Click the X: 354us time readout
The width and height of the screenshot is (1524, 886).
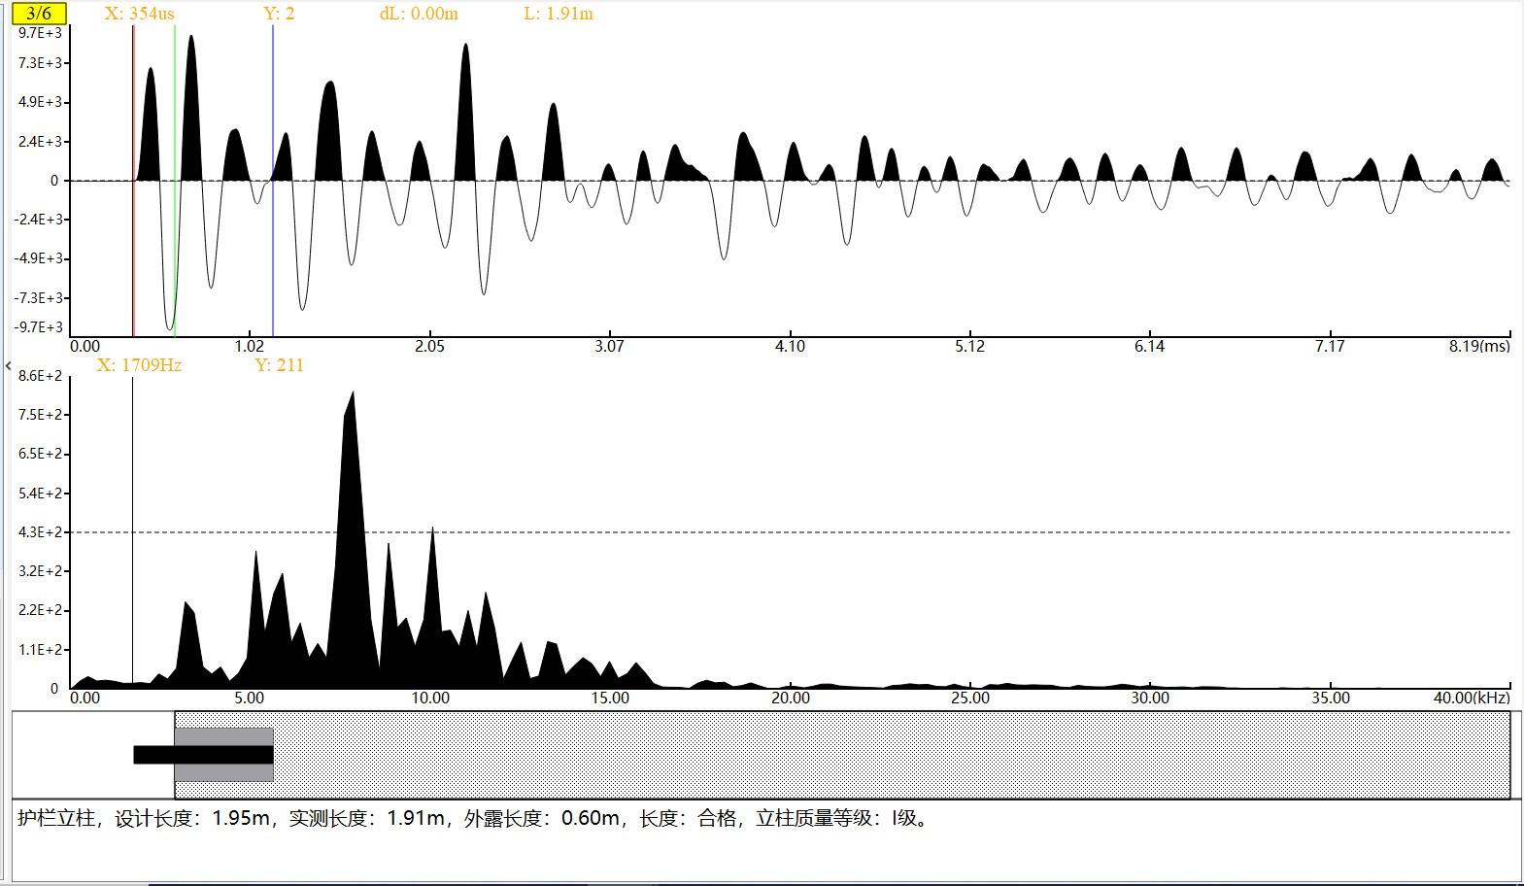[140, 14]
